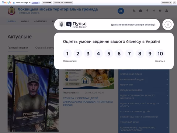
Task: Open the Facebook page icon
Action: (147, 11)
